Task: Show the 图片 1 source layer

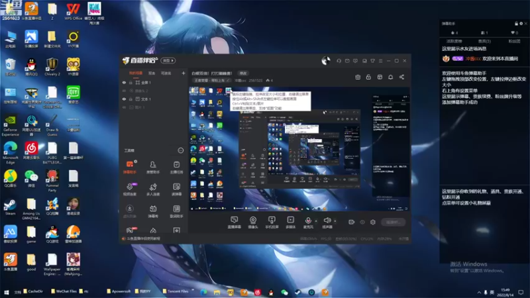Action: (x=124, y=107)
